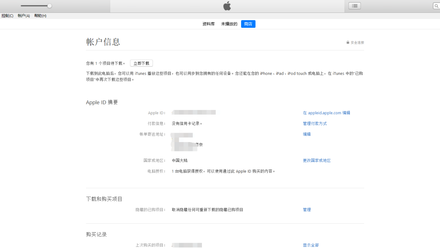Click the 购买记录 section heading
440x249 pixels.
pos(96,234)
